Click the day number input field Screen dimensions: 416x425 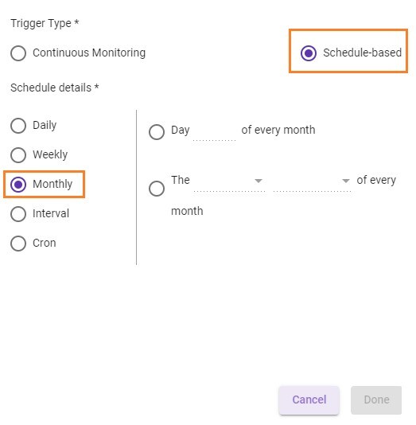coord(214,132)
